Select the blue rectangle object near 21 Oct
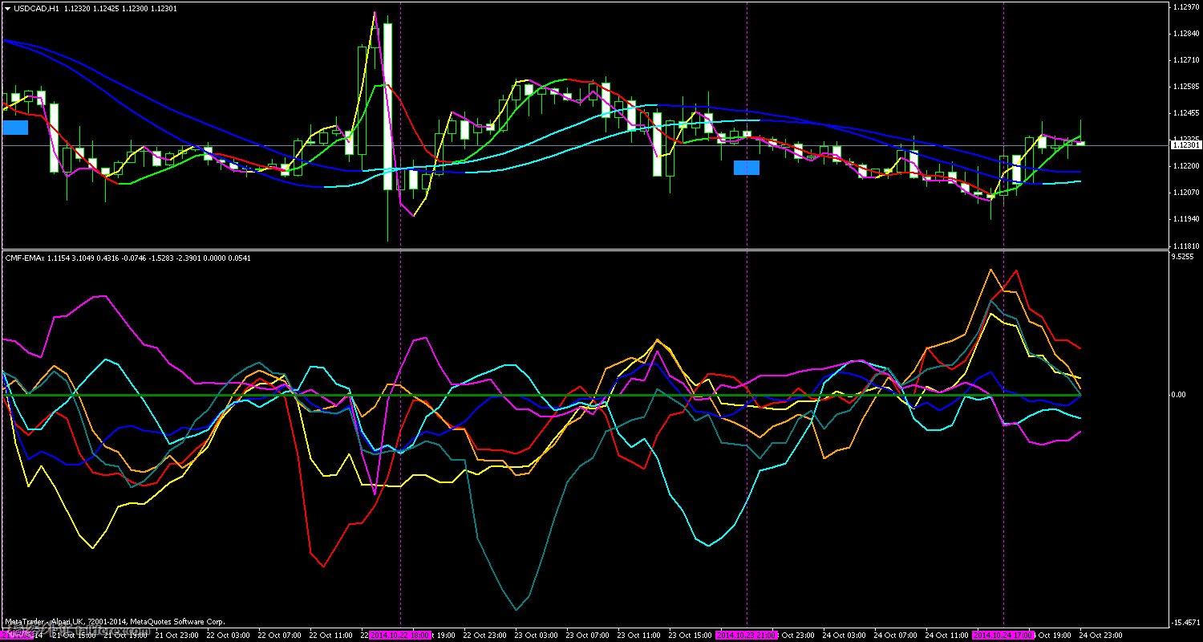This screenshot has height=642, width=1203. click(15, 127)
